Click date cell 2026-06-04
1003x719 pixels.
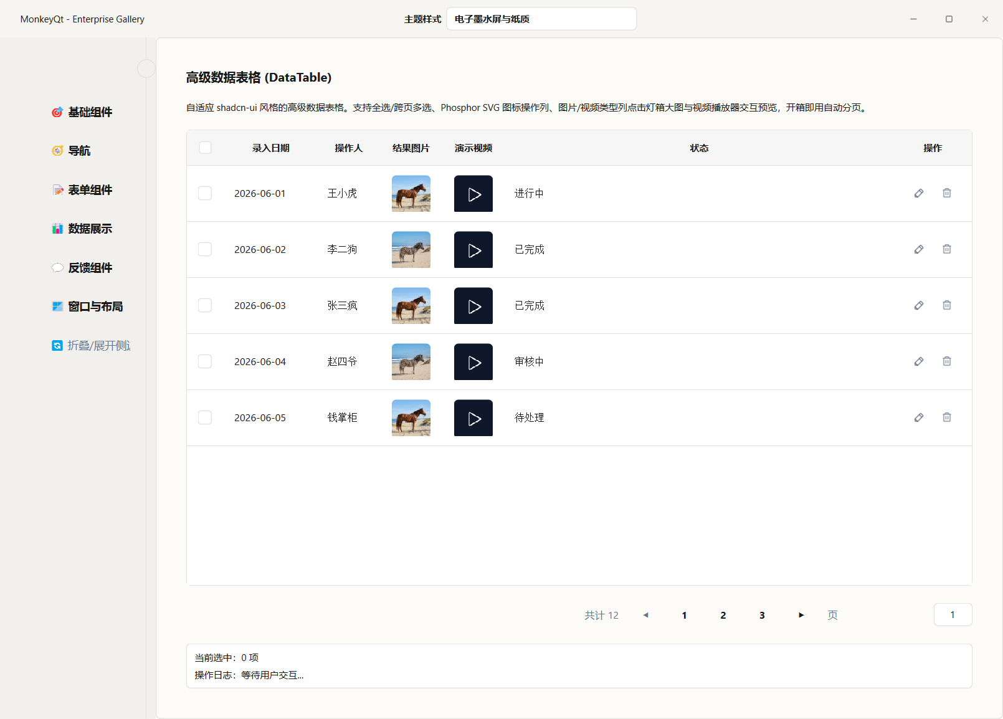260,361
